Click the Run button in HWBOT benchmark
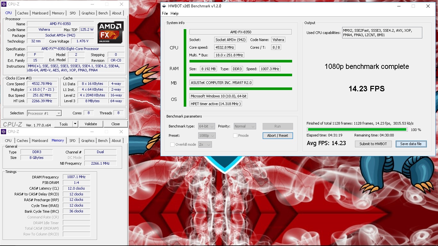The height and width of the screenshot is (246, 438). point(278,126)
